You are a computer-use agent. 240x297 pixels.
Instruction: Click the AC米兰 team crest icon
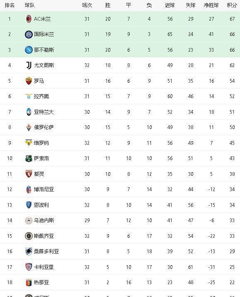tap(29, 19)
